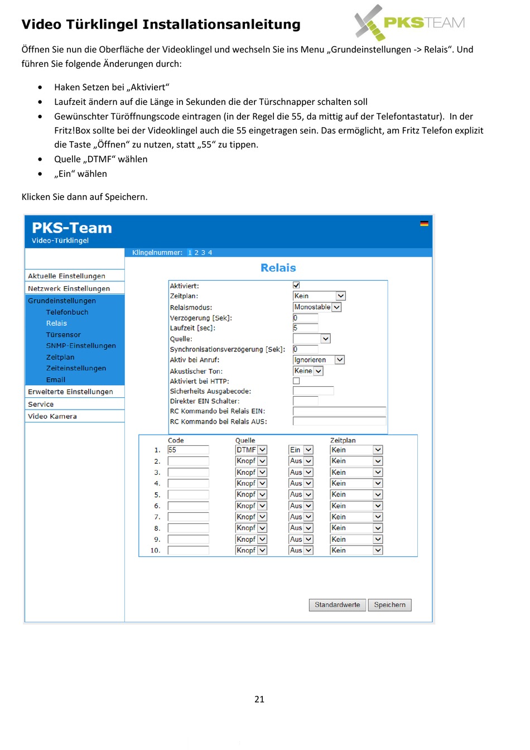Image resolution: width=530 pixels, height=750 pixels.
Task: Open the Ein dropdown in row 1
Action: tap(301, 450)
